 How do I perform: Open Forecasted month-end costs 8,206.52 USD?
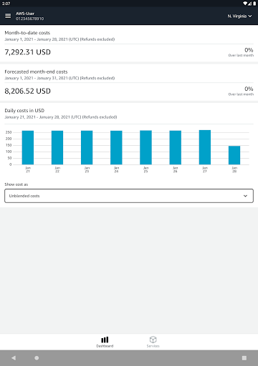(x=129, y=82)
